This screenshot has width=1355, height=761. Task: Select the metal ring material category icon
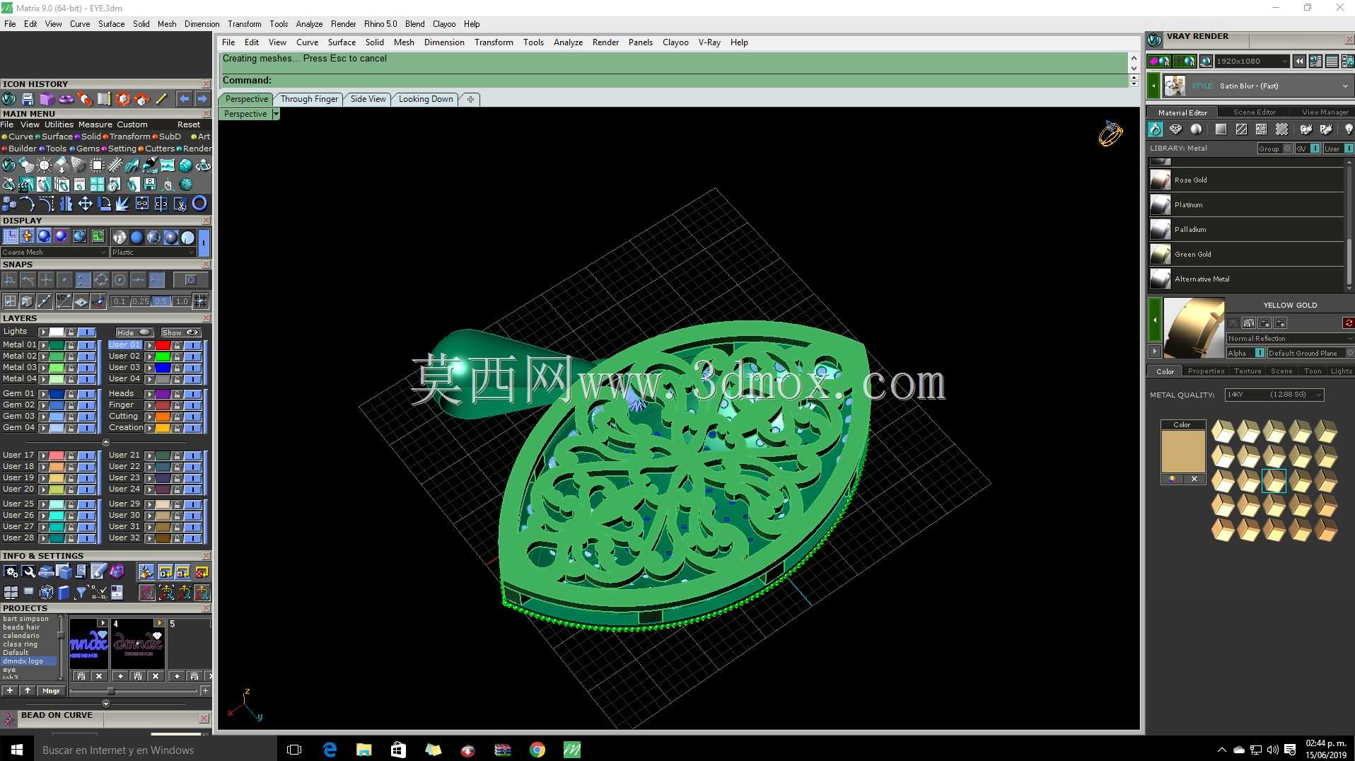coord(1155,129)
